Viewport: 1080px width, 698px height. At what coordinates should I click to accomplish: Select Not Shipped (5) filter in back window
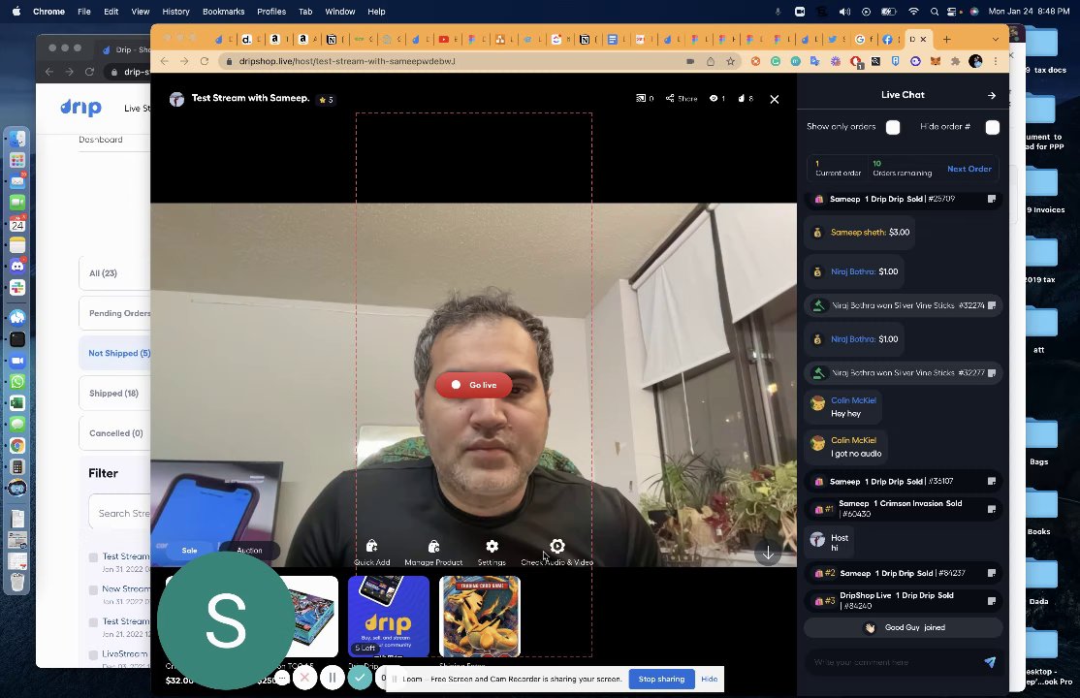[115, 353]
